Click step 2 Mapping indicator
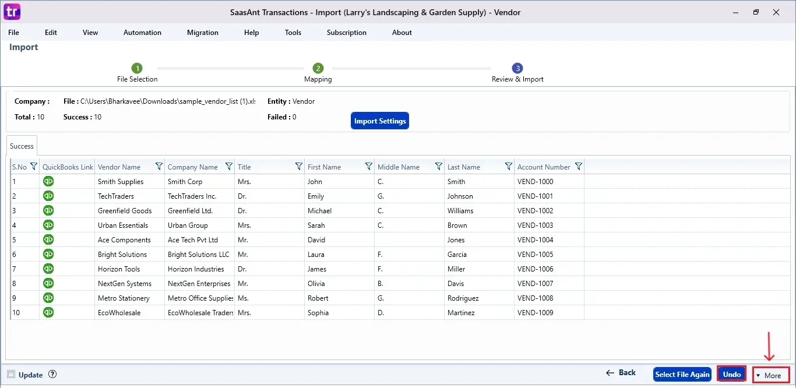Image resolution: width=796 pixels, height=388 pixels. pos(318,68)
